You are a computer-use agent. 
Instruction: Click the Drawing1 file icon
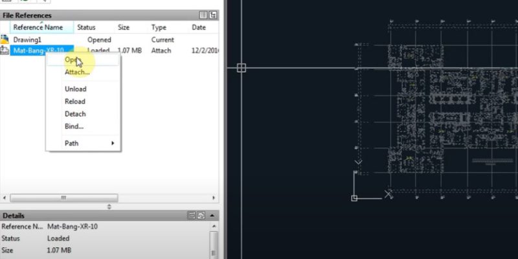click(5, 39)
